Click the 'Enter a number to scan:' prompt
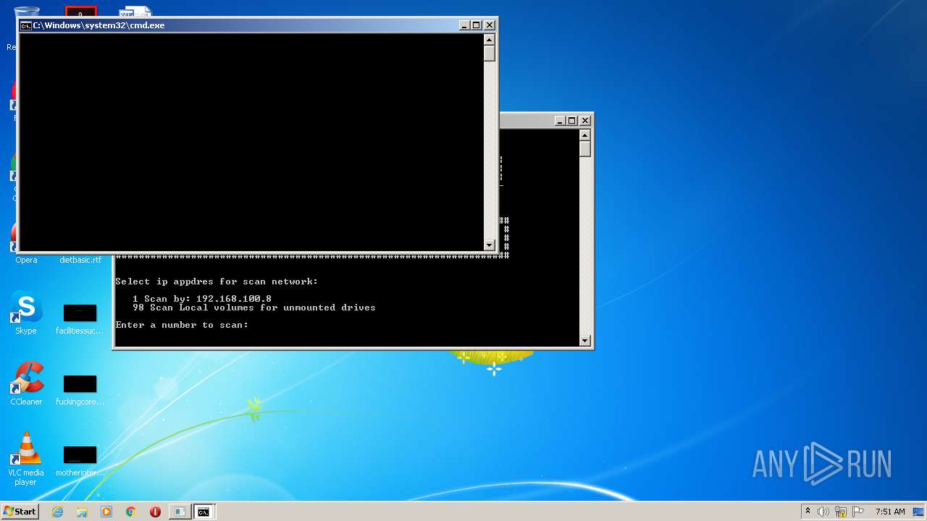927x521 pixels. pyautogui.click(x=182, y=325)
